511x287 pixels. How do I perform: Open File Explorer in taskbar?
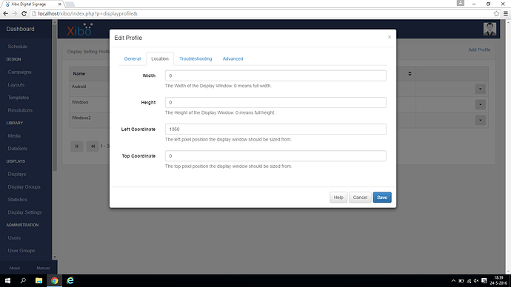click(x=39, y=280)
